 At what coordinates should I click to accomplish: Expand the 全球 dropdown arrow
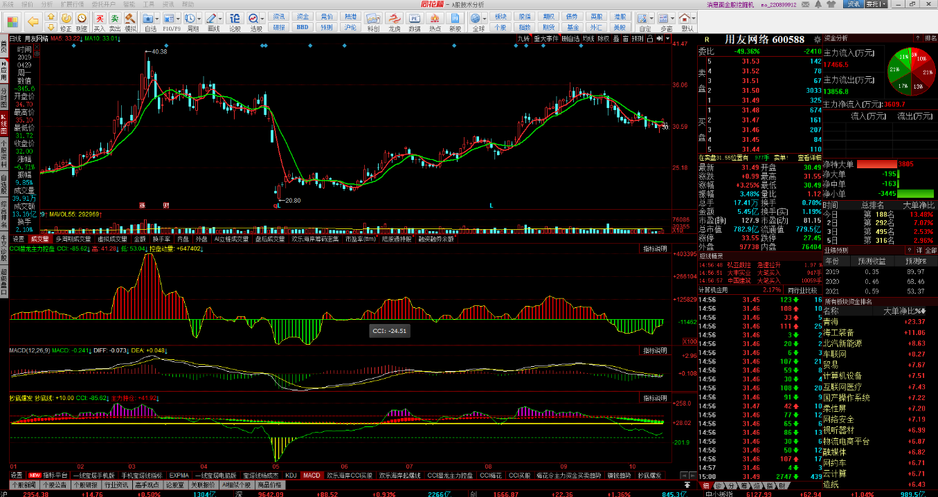[x=485, y=18]
